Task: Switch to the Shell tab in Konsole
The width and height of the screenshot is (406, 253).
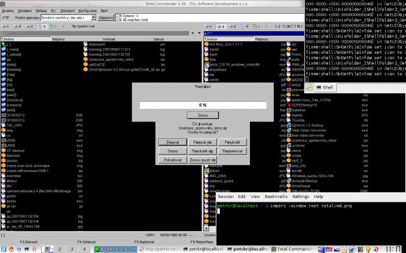Action: pyautogui.click(x=325, y=87)
